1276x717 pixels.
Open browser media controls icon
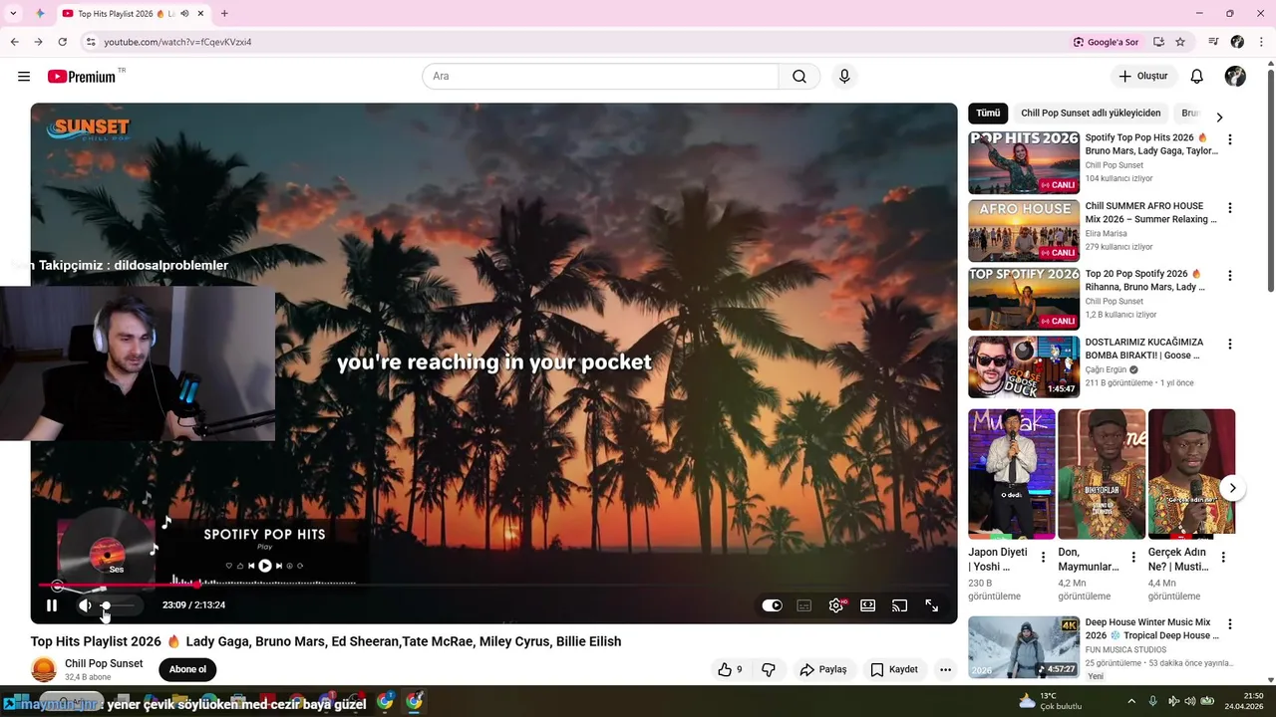click(x=1213, y=42)
